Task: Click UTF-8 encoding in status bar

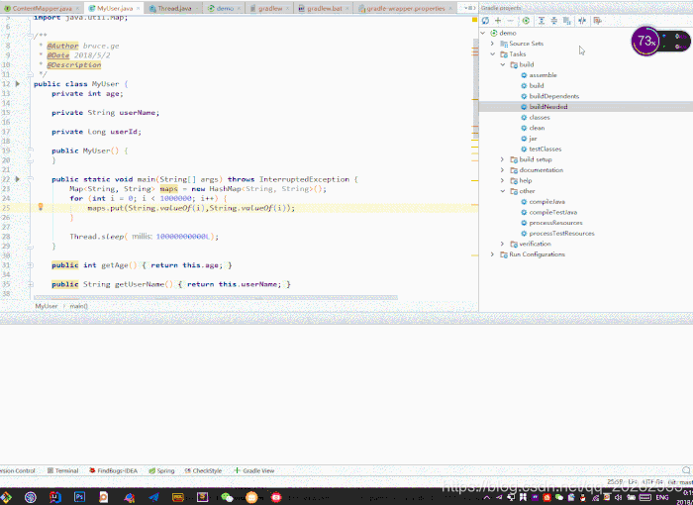Action: point(652,481)
